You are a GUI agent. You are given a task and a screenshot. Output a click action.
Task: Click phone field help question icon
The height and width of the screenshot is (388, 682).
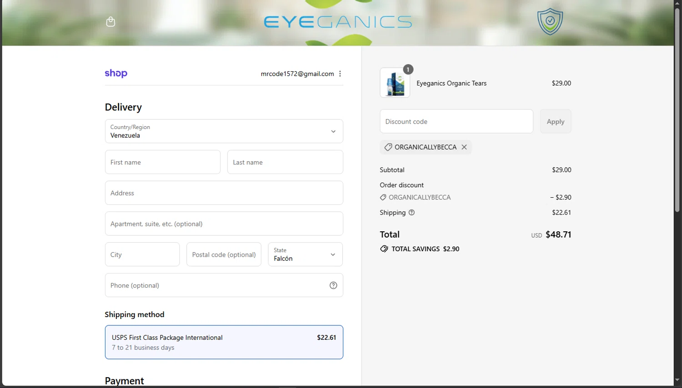click(x=333, y=285)
